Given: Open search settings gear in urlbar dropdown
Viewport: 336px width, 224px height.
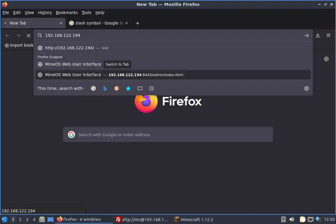Looking at the screenshot, I should click(x=307, y=88).
